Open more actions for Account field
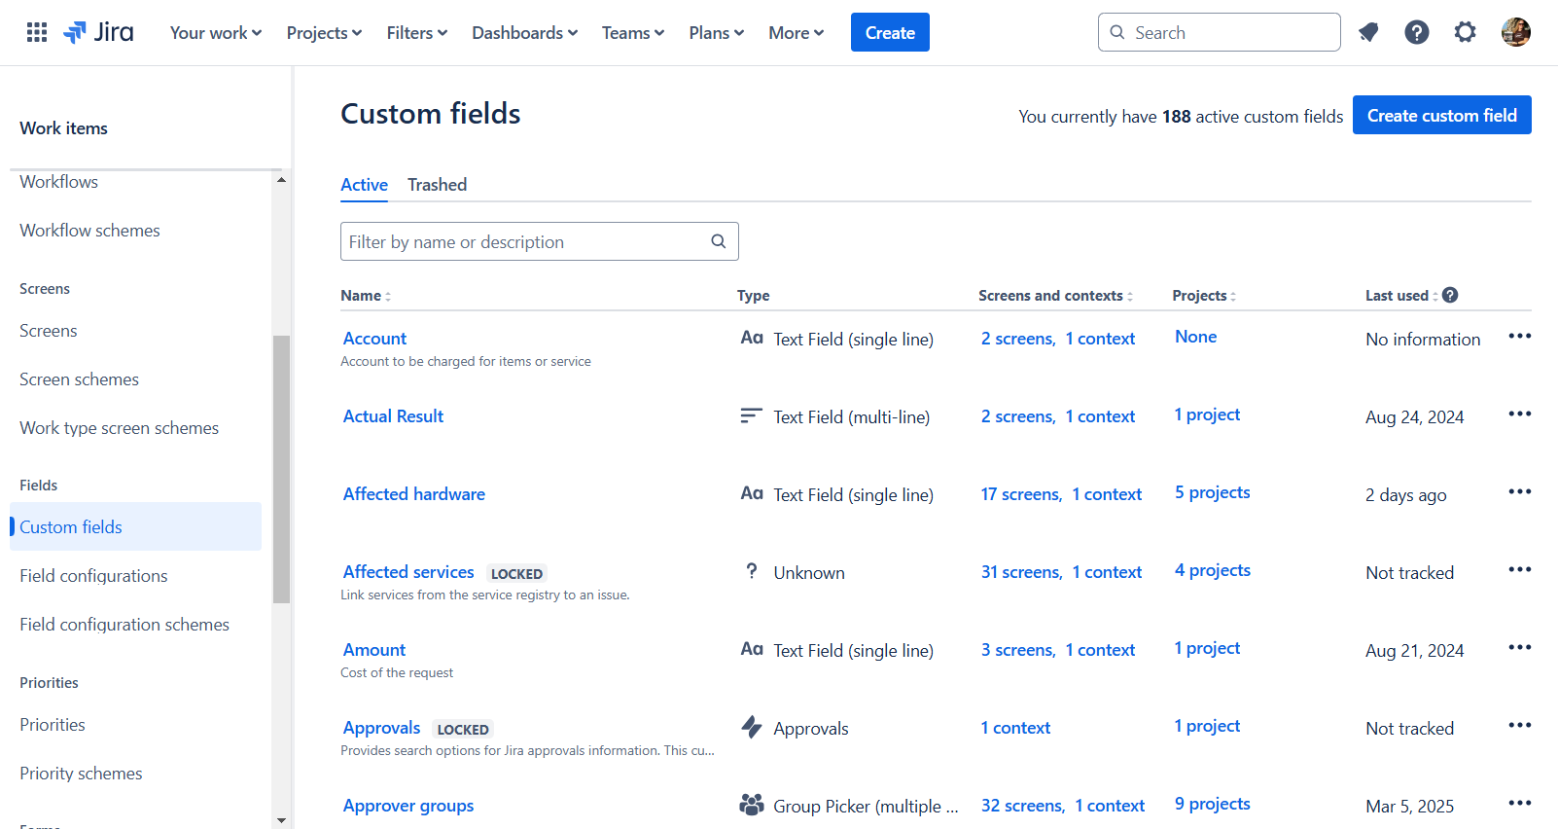 tap(1520, 336)
